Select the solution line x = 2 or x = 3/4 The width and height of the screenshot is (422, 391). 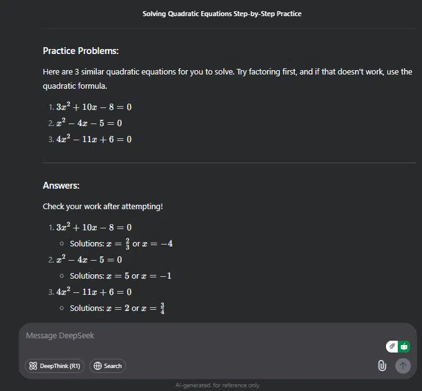click(x=117, y=308)
